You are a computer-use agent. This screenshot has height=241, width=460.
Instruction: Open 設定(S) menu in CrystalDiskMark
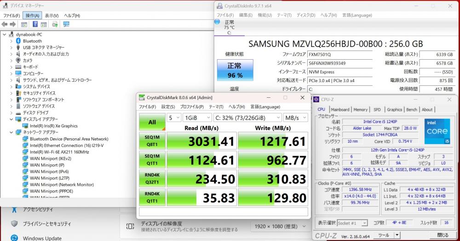point(168,107)
